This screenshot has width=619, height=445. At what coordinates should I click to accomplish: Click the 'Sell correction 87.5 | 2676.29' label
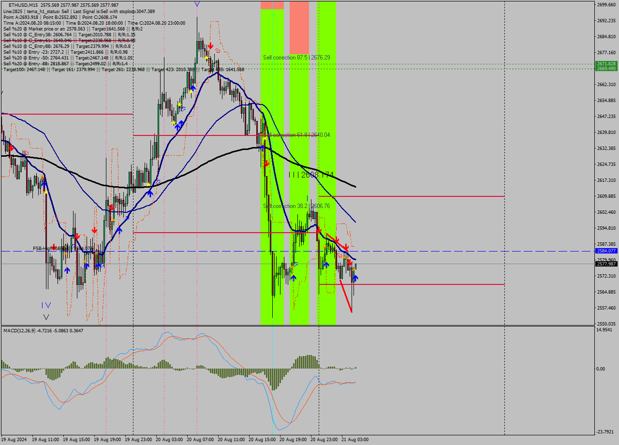[x=296, y=57]
